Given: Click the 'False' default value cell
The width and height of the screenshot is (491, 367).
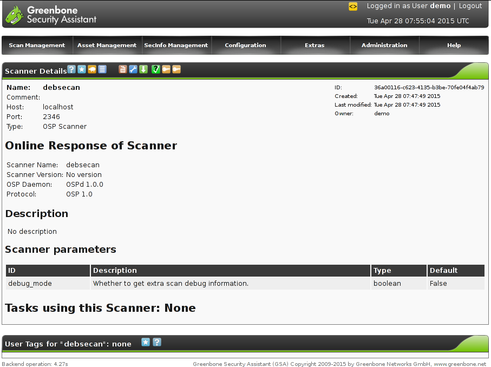Looking at the screenshot, I should [456, 284].
